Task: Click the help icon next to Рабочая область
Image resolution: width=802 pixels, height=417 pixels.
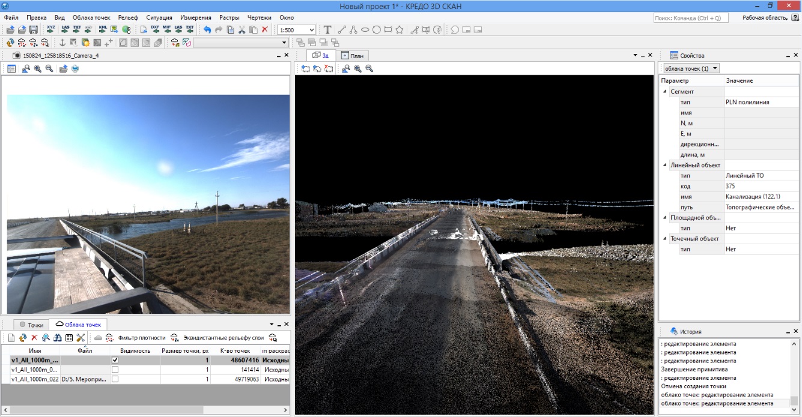Action: (x=795, y=18)
